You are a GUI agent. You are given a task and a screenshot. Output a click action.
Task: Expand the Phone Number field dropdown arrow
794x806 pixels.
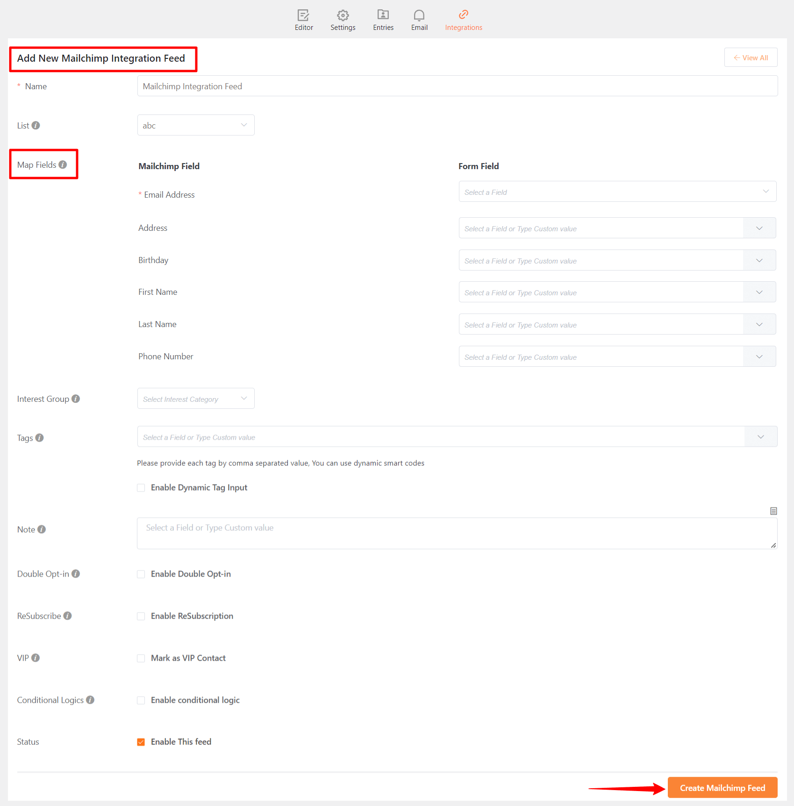pos(759,357)
